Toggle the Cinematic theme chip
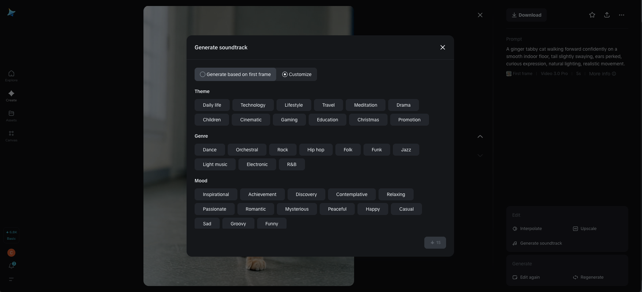Image resolution: width=642 pixels, height=292 pixels. coord(251,120)
